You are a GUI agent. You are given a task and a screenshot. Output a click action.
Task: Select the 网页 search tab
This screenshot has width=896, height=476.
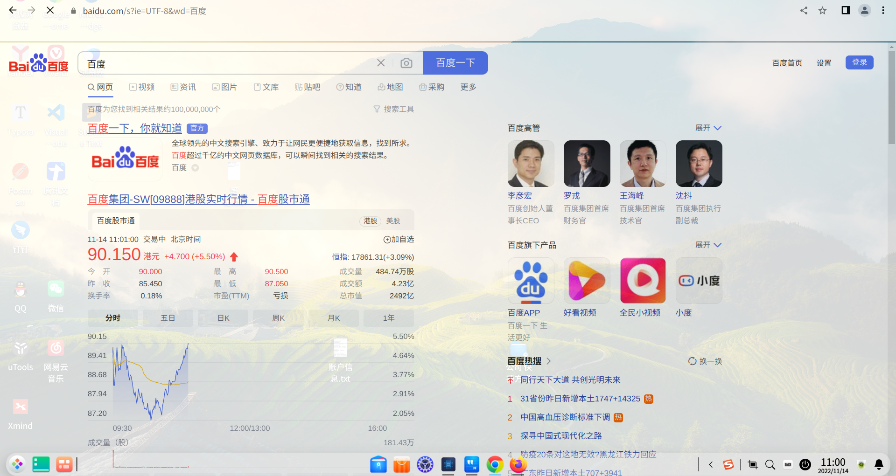100,87
